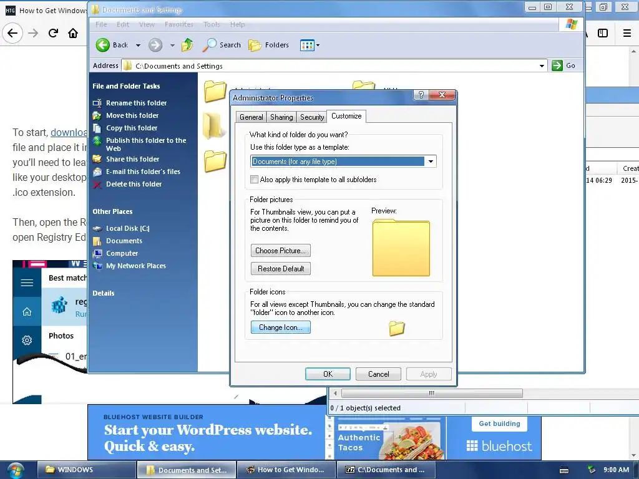
Task: Click Rename this folder task
Action: [x=136, y=103]
